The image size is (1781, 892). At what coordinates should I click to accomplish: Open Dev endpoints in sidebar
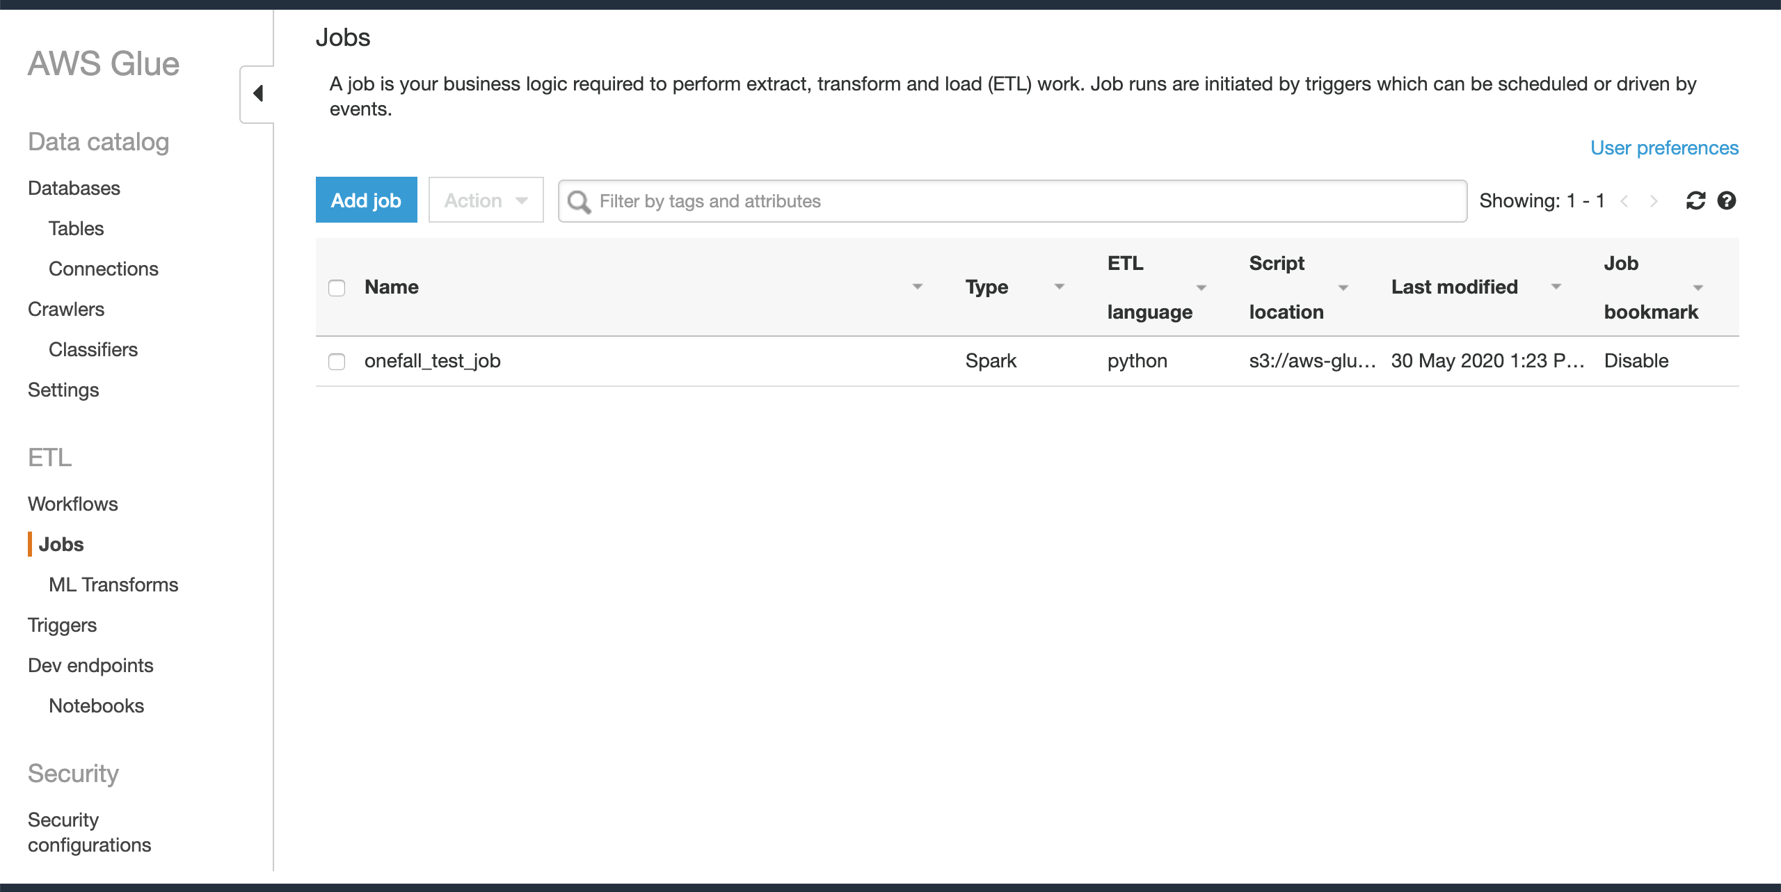[x=90, y=665]
